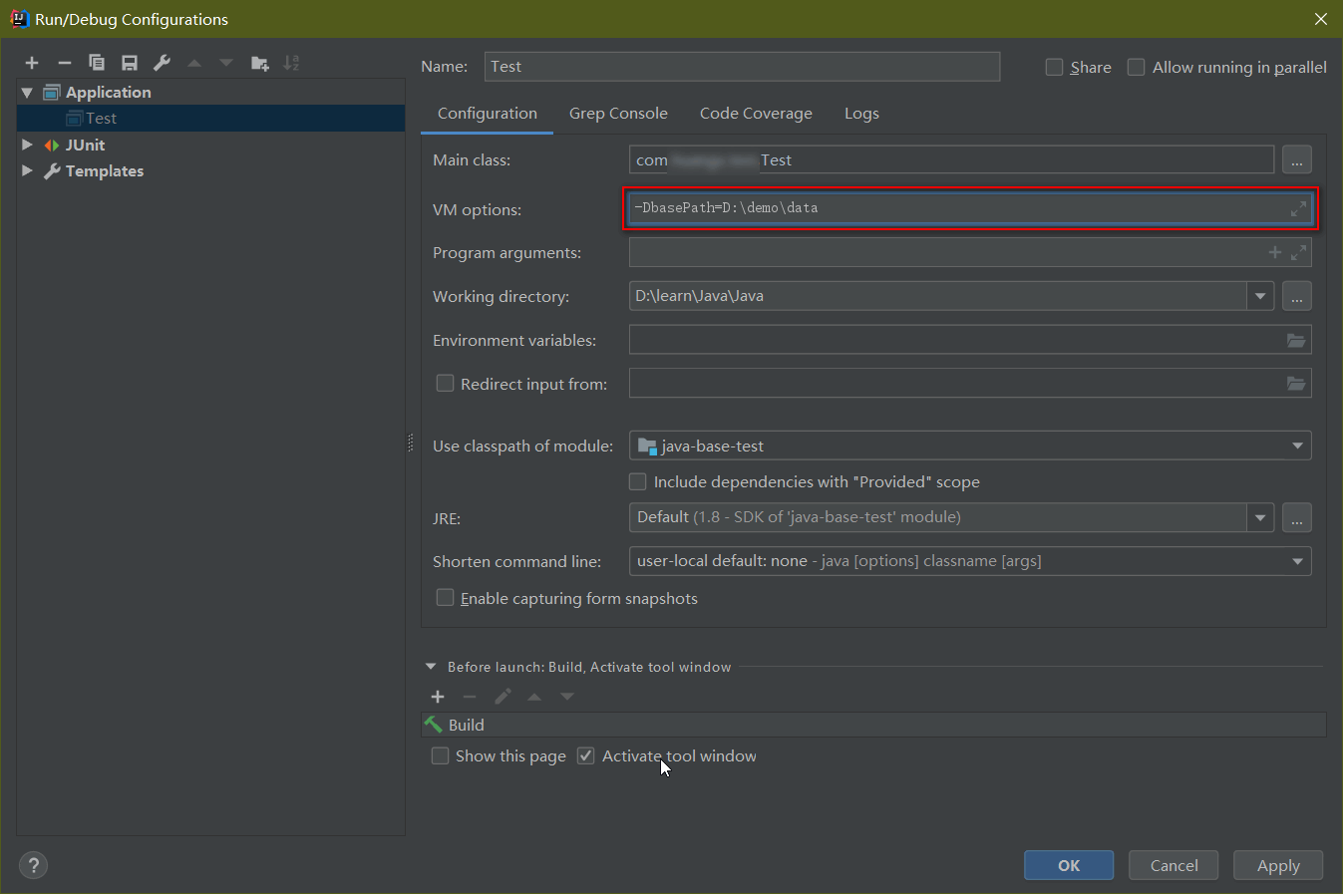Browse for Main class with ellipsis button
Screen dimensions: 1343x894
1296,159
